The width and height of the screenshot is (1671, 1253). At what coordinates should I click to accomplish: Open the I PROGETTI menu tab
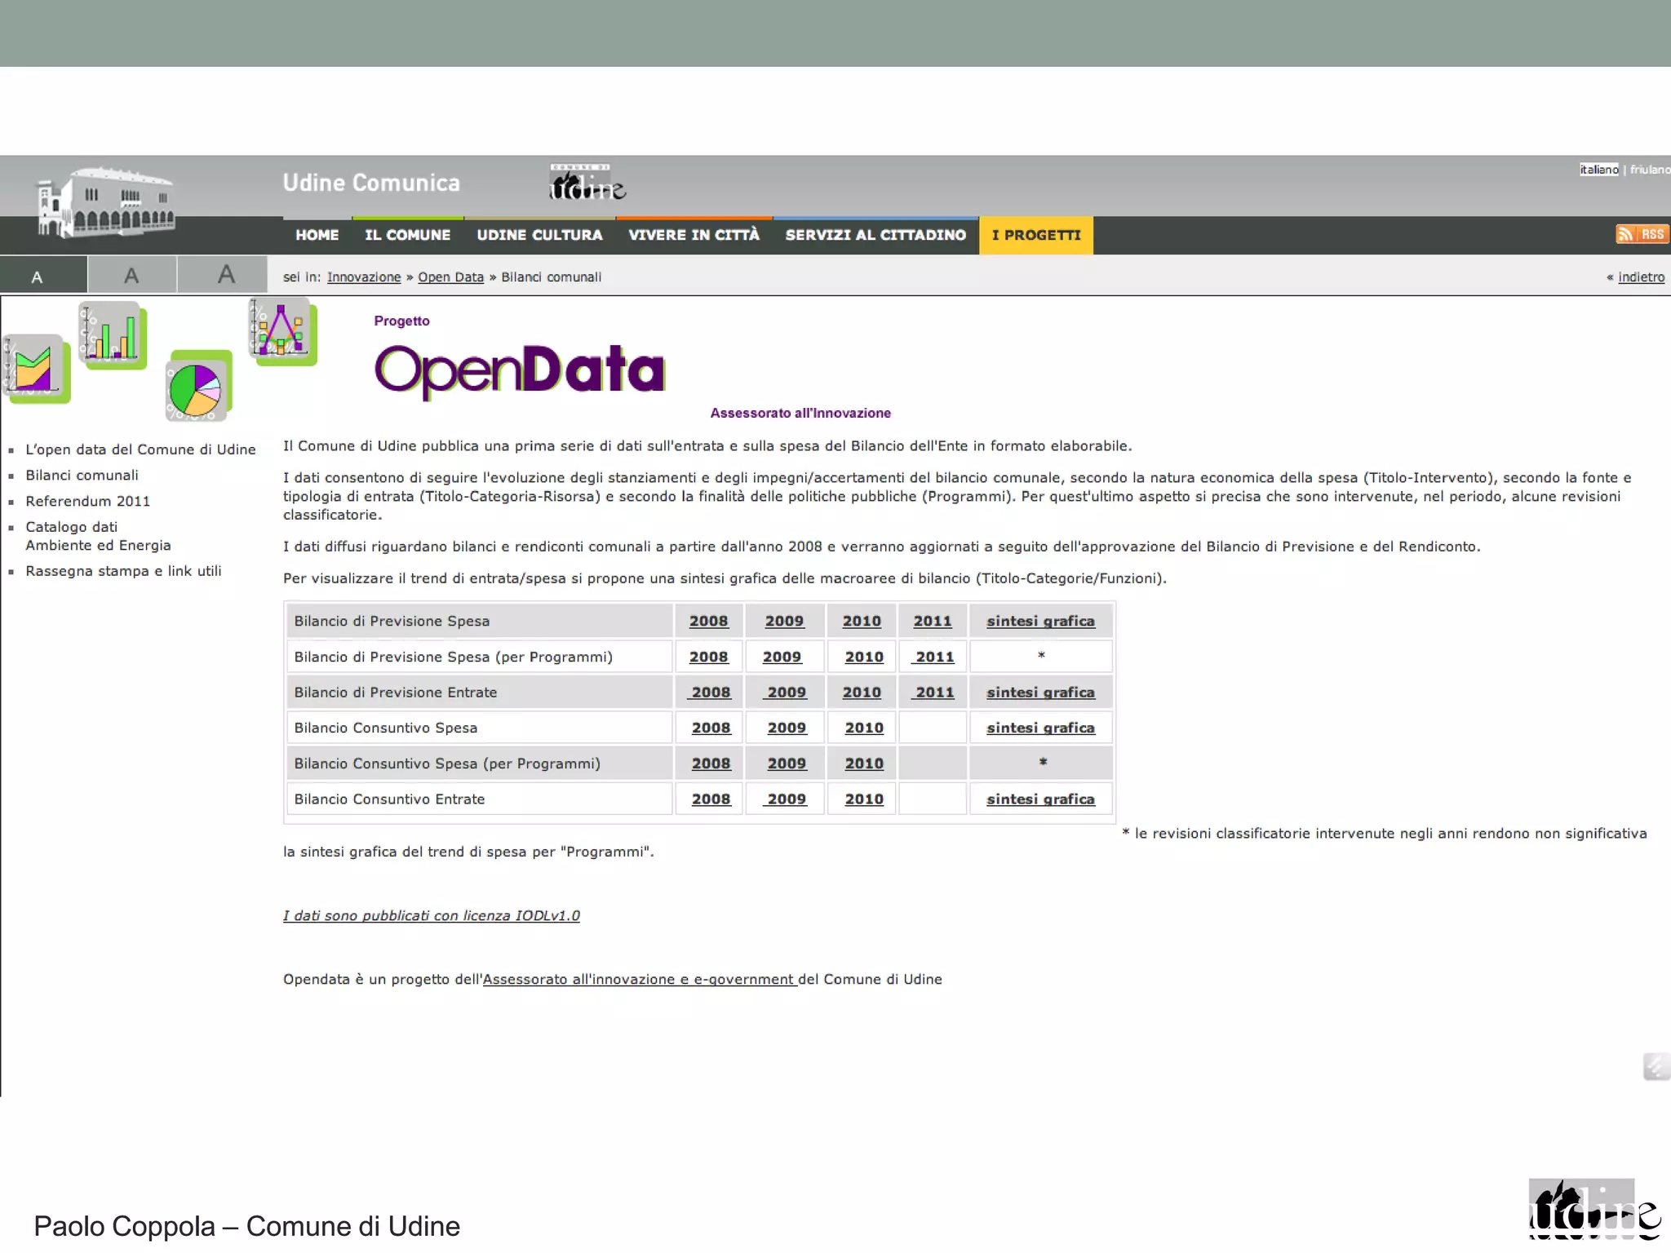point(1035,235)
